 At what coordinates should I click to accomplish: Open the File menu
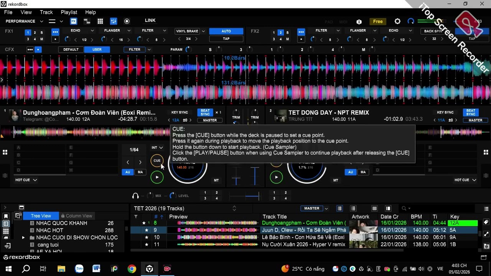8,12
